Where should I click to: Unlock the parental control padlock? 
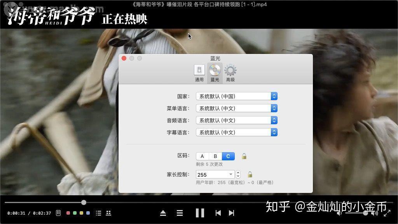tap(249, 174)
